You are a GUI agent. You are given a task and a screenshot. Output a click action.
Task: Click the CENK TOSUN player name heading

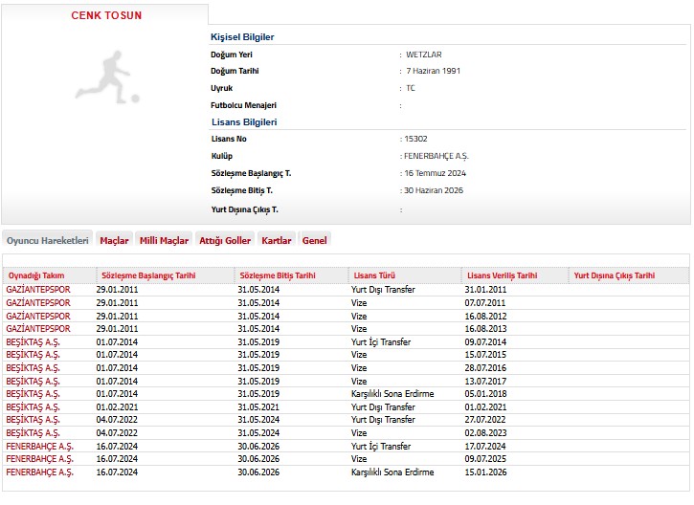105,16
